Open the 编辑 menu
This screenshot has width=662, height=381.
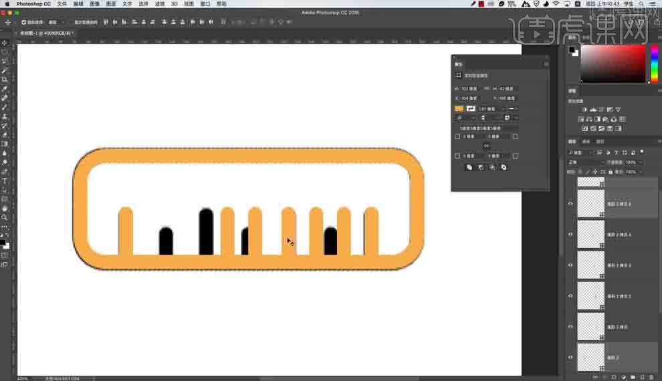[78, 4]
